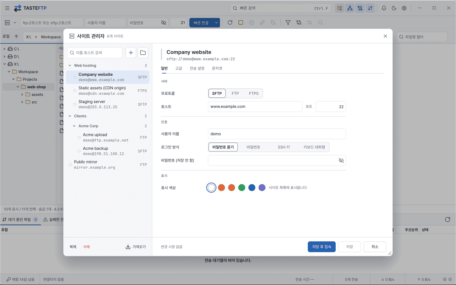The image size is (456, 285).
Task: Import sites with 가져오기
Action: [136, 247]
